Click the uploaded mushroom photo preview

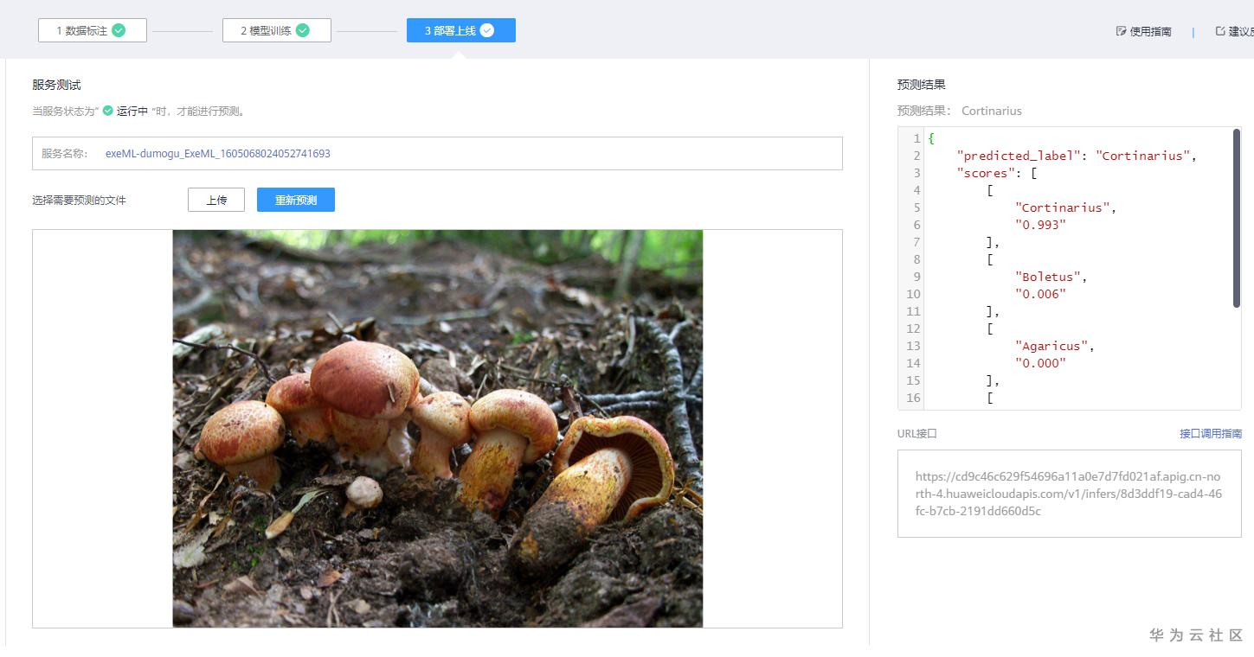[438, 429]
